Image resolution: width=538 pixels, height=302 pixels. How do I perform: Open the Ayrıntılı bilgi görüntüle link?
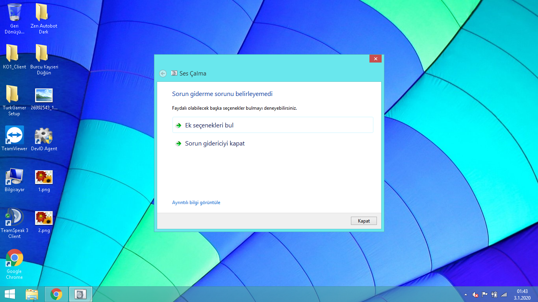tap(196, 203)
